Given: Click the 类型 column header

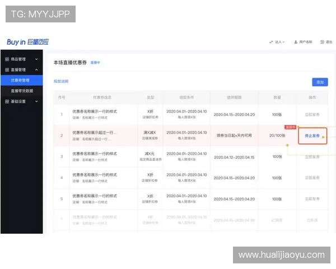Looking at the screenshot, I should pyautogui.click(x=151, y=98).
